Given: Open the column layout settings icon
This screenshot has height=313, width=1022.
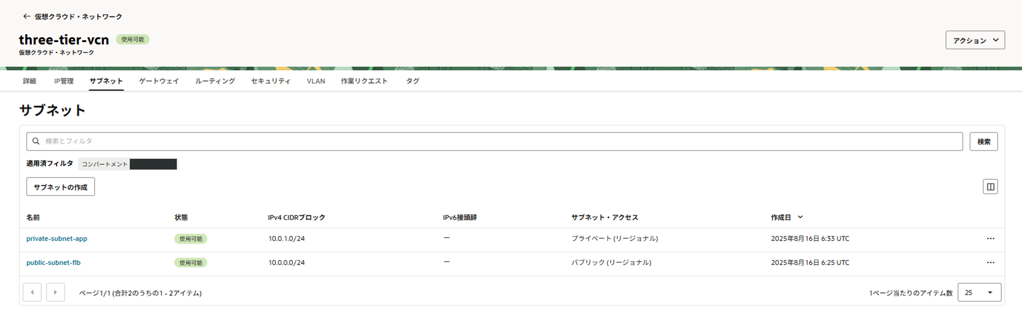Looking at the screenshot, I should point(990,187).
